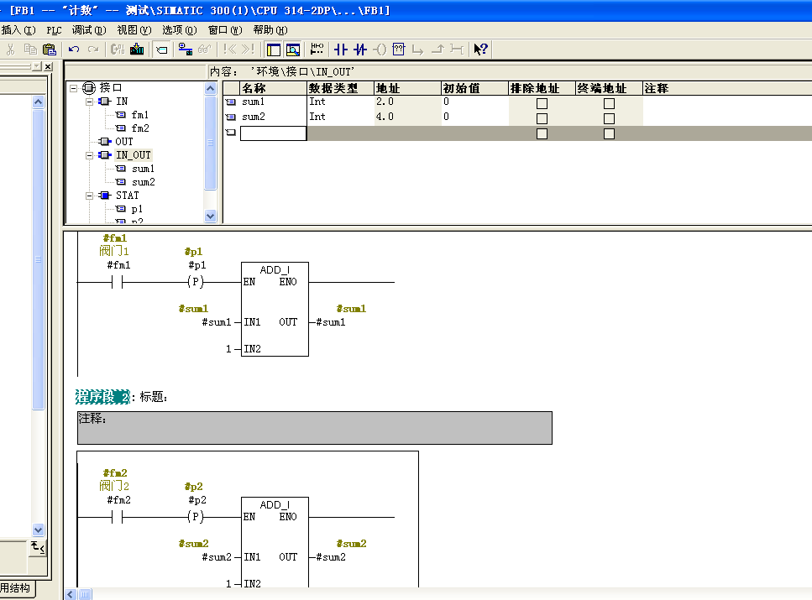Click the Paste clipboard icon
The height and width of the screenshot is (600, 812).
[x=50, y=50]
